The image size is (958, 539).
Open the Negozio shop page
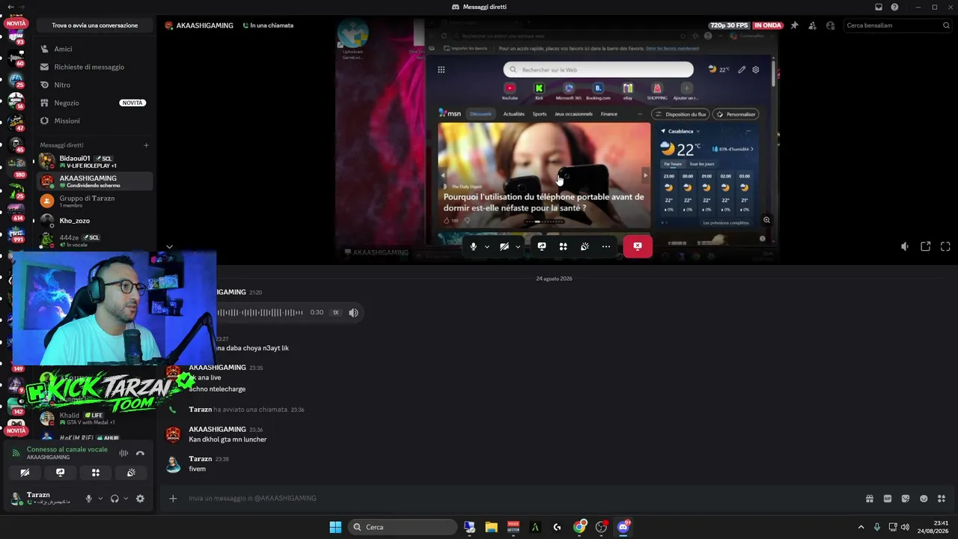pos(94,103)
